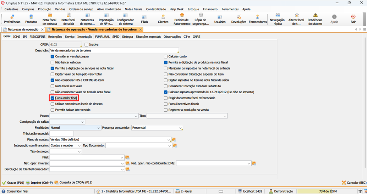
Task: Click Imprimir (Ctrl+P) button
Action: point(39,183)
